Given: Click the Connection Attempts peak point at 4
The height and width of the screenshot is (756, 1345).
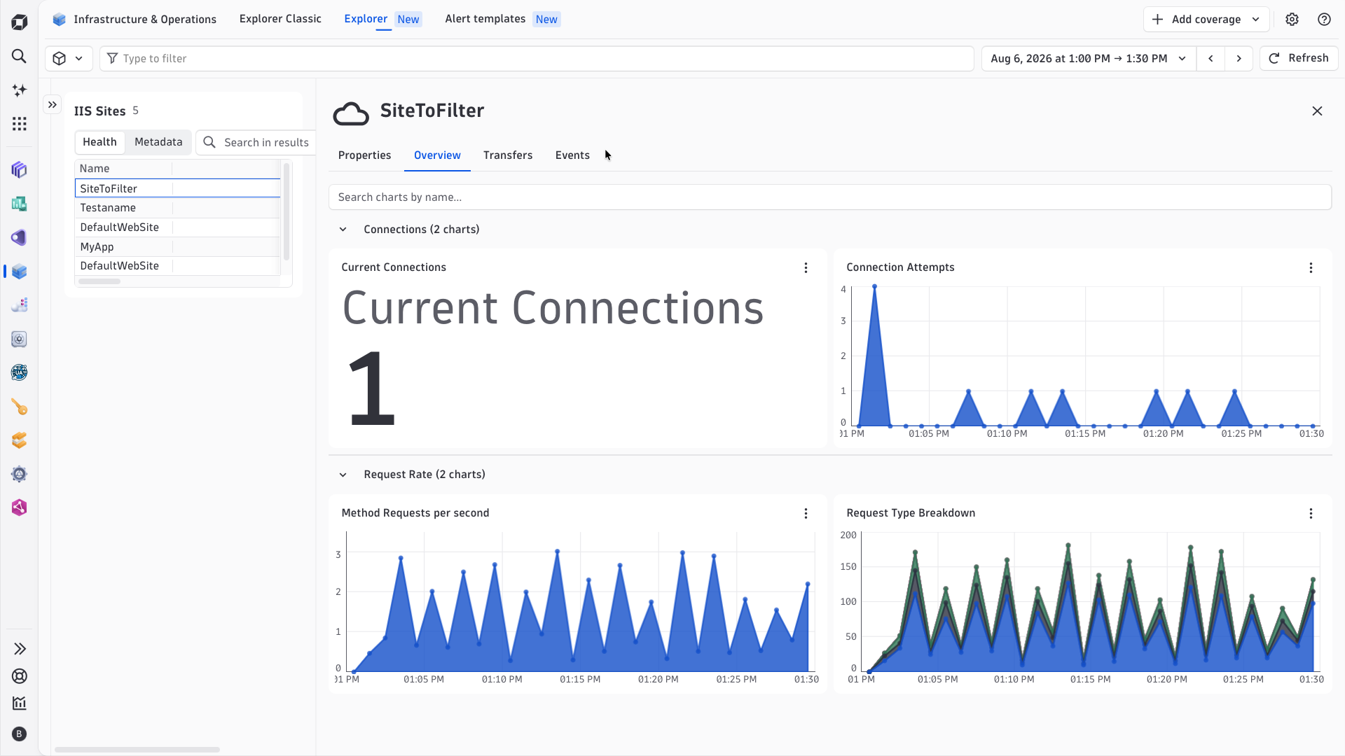Looking at the screenshot, I should click(x=874, y=286).
